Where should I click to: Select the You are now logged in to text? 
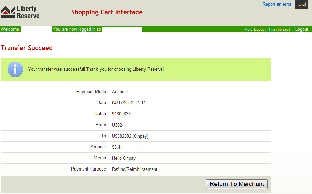coord(77,29)
